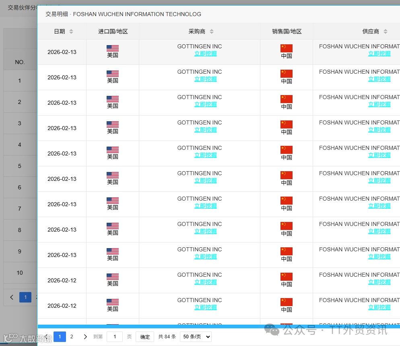Go to next page in the dialog pagination
The width and height of the screenshot is (400, 346).
(85, 337)
